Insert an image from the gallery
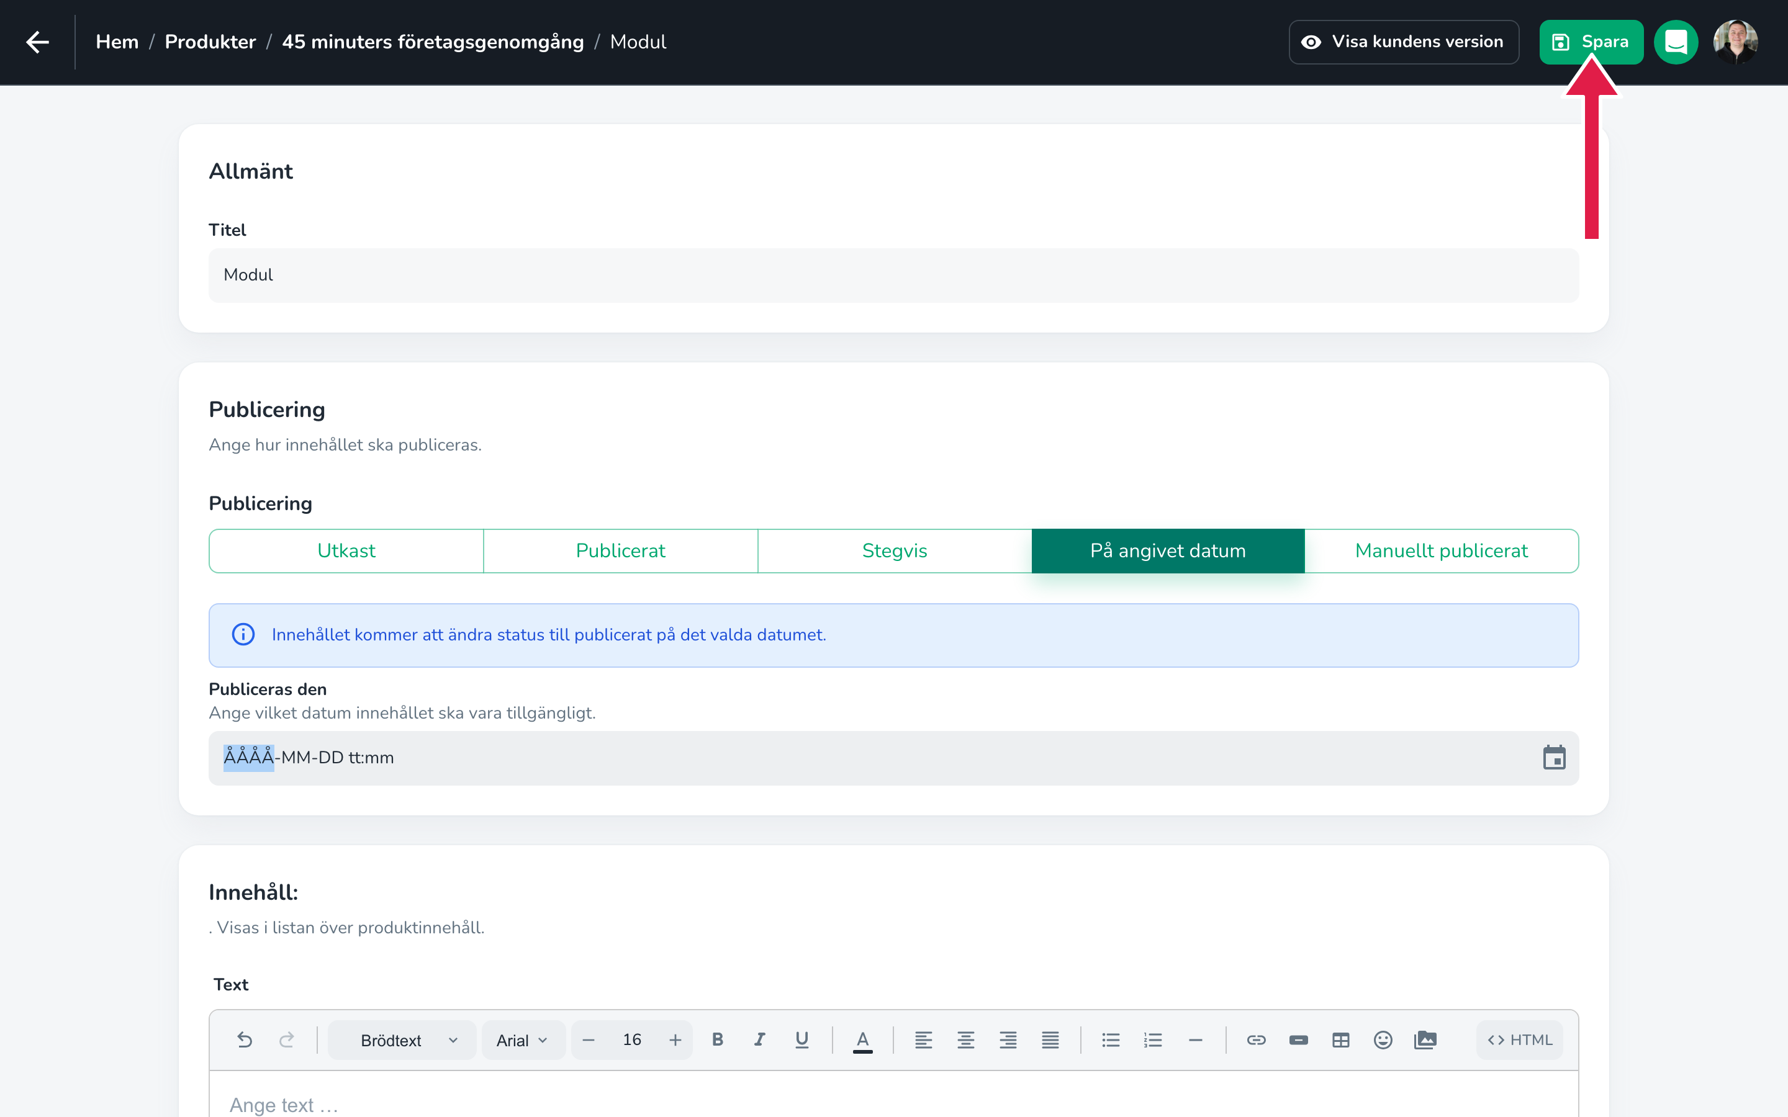 tap(1425, 1040)
